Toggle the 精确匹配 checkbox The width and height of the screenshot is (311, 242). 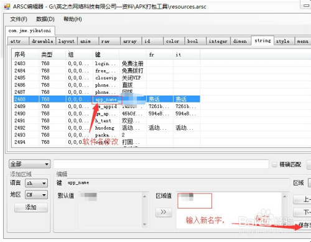point(274,164)
